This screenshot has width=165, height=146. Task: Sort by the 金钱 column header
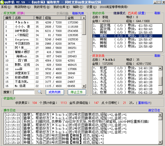click(x=74, y=18)
